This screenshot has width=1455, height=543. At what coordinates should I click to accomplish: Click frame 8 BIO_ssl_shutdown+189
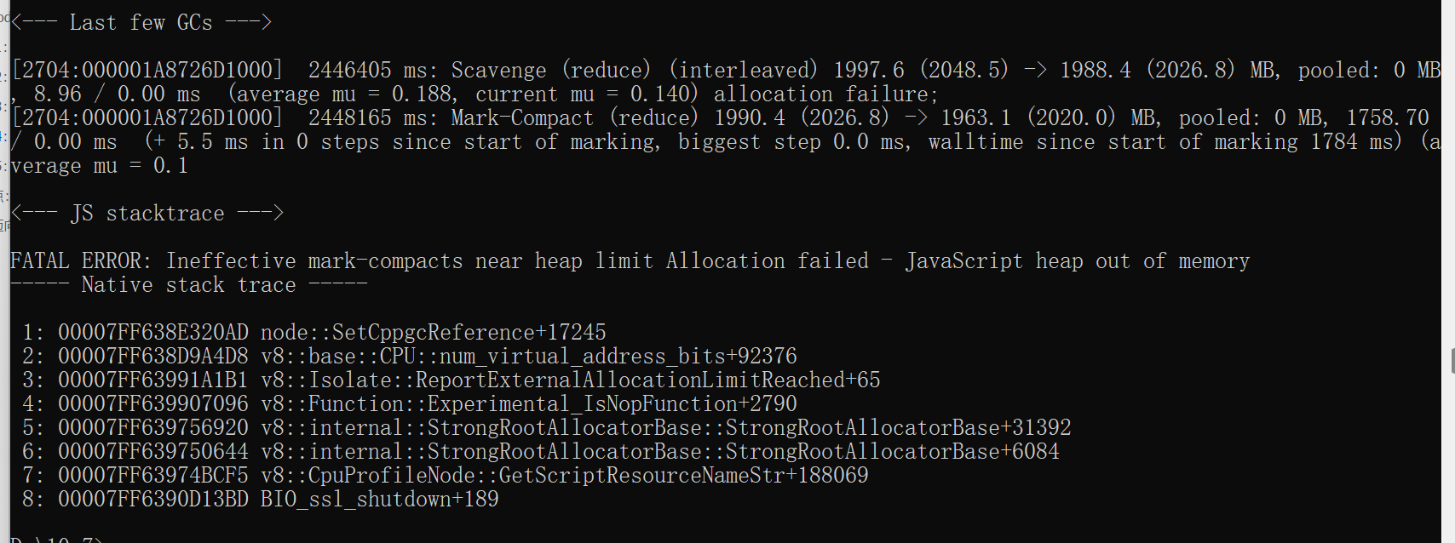[379, 500]
